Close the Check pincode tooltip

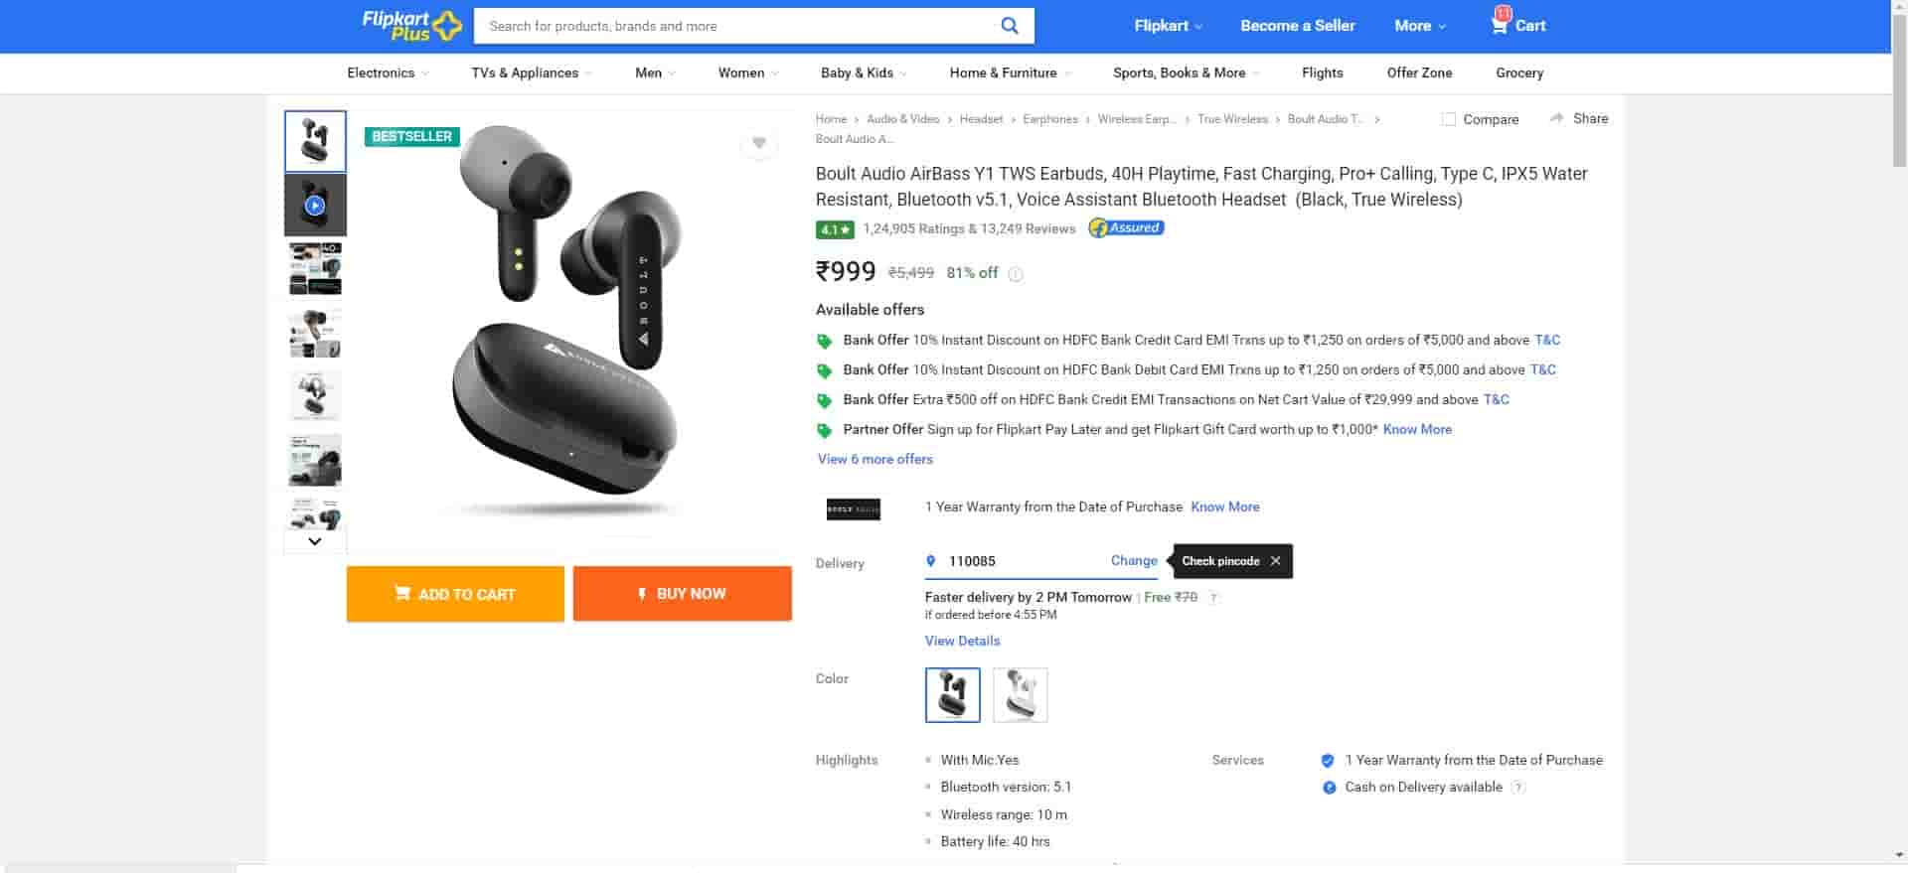click(x=1275, y=561)
